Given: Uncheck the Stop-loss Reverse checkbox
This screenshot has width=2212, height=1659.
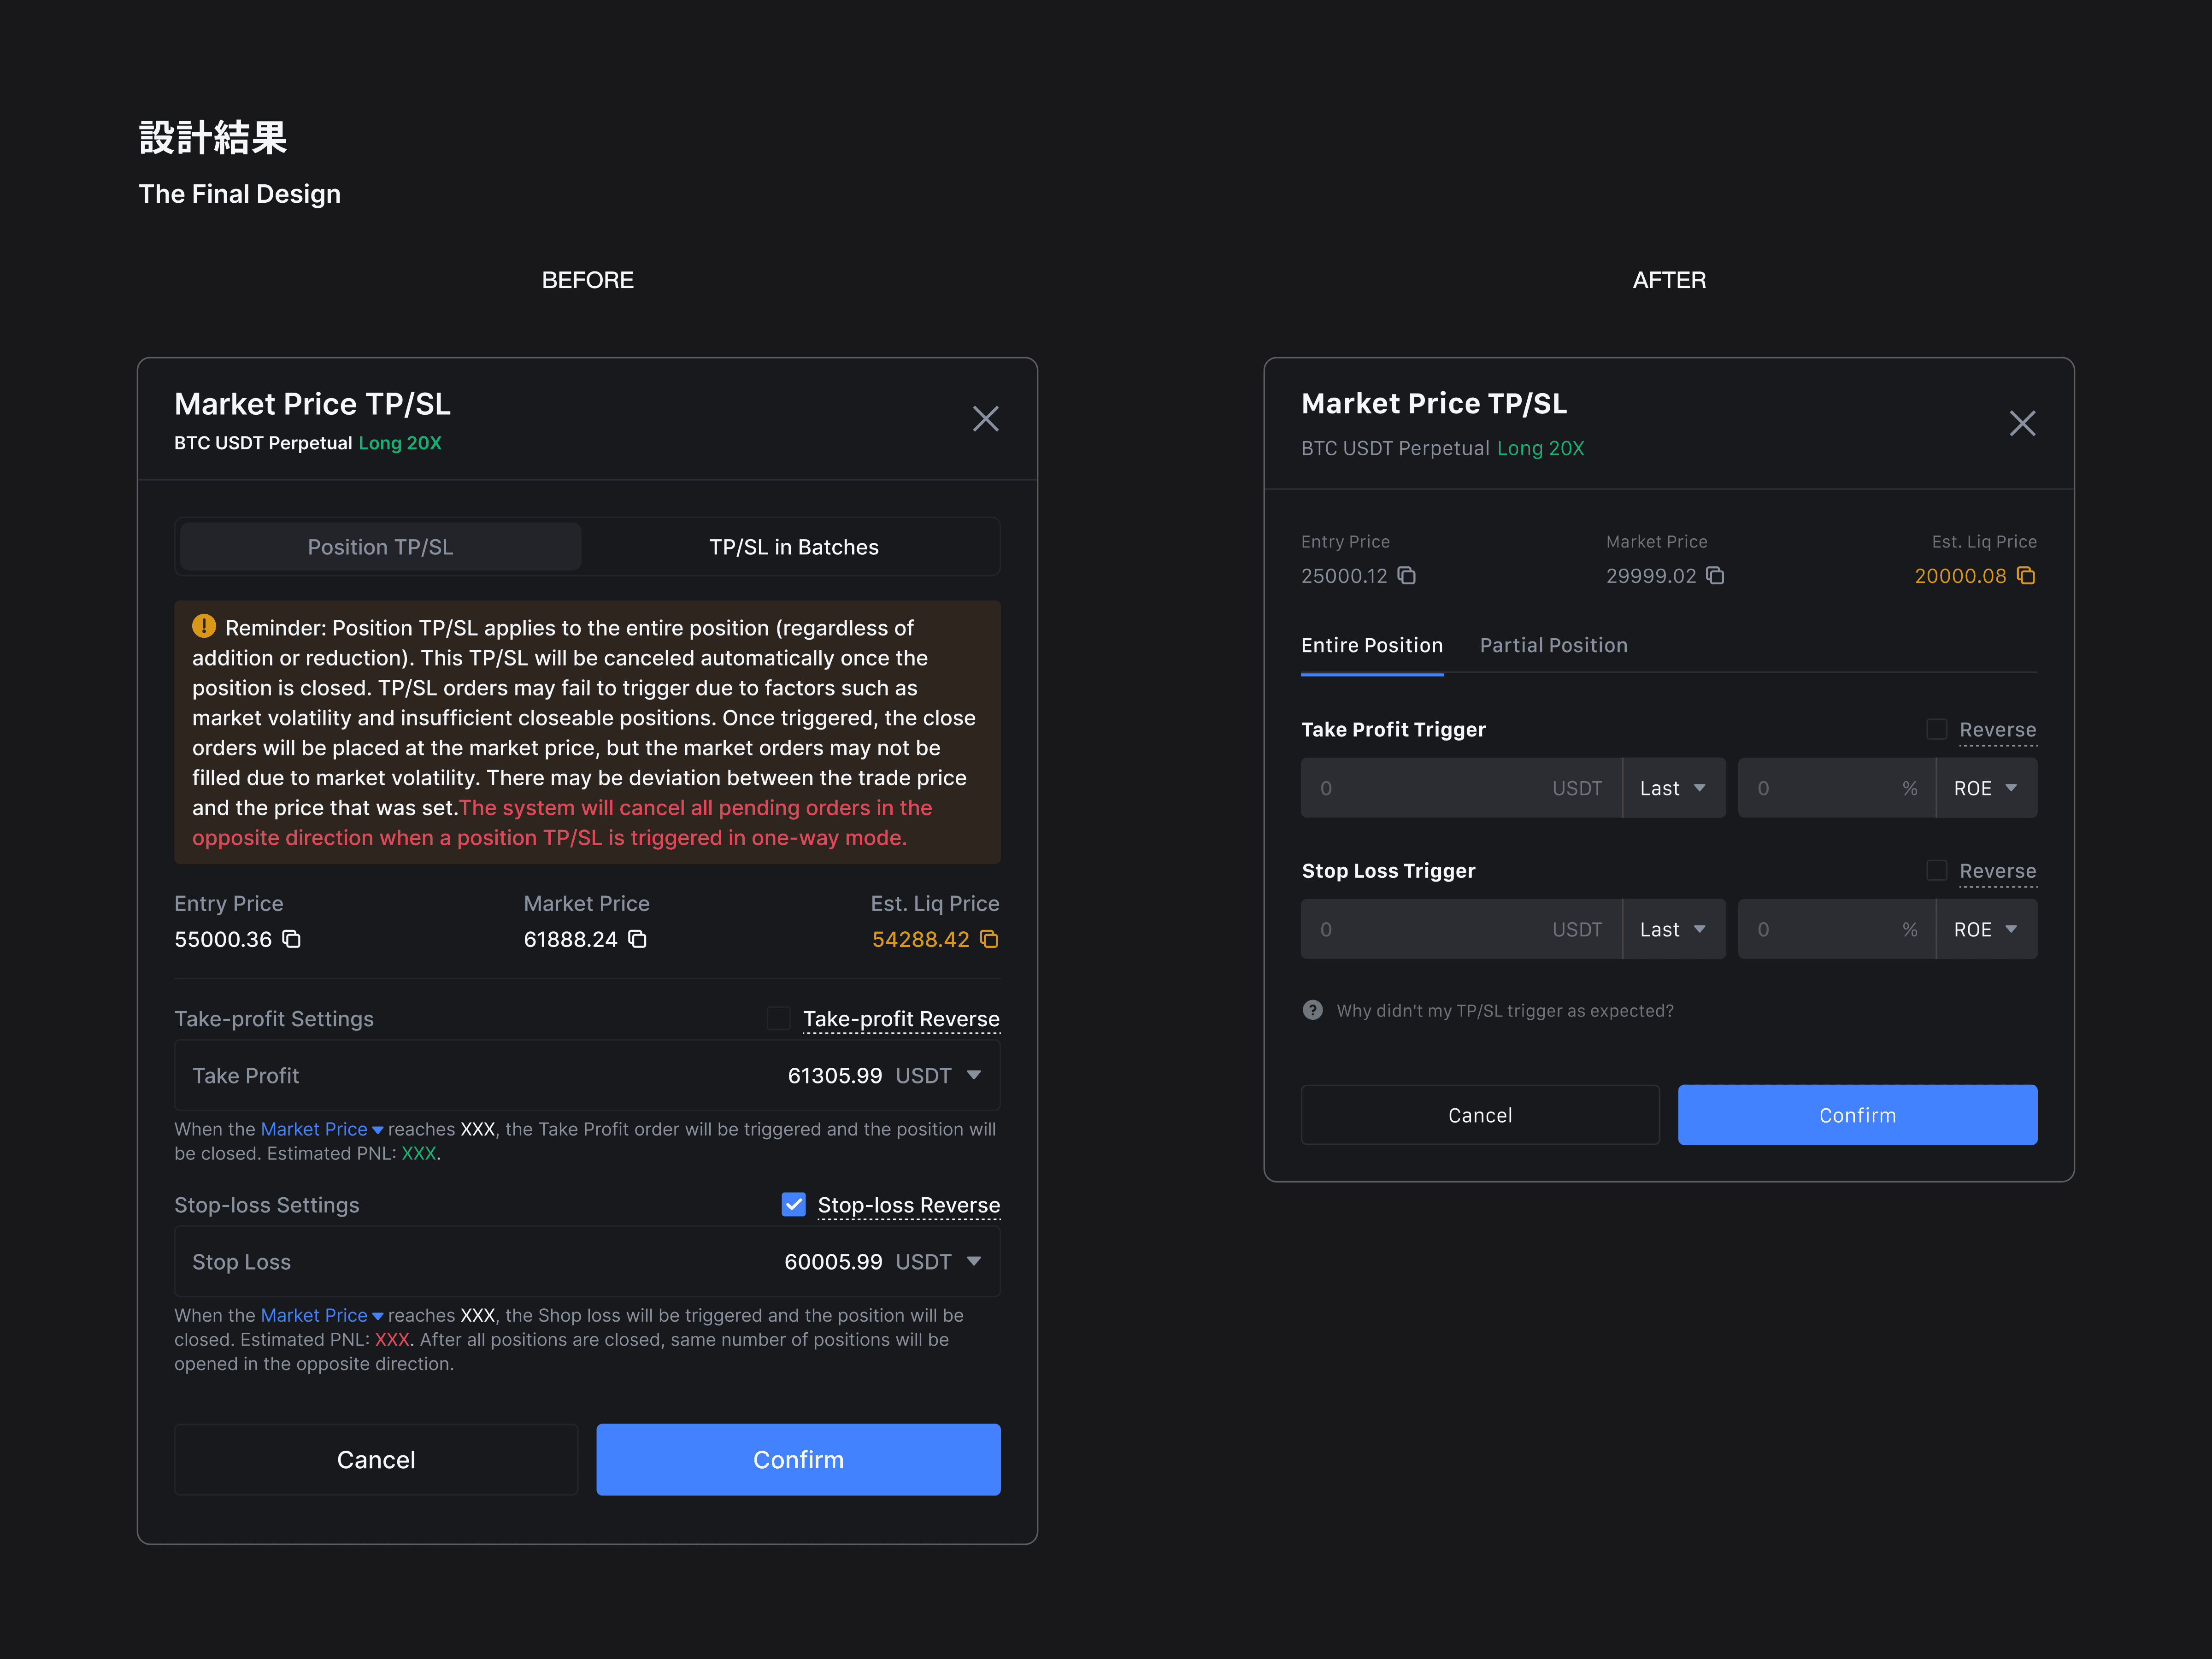Looking at the screenshot, I should click(793, 1204).
